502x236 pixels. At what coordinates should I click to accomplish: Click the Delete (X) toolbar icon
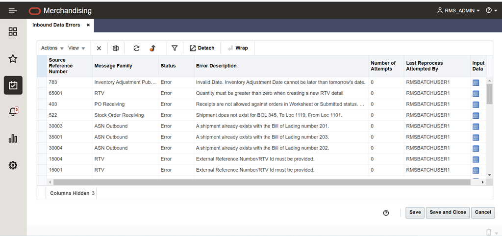[x=99, y=48]
